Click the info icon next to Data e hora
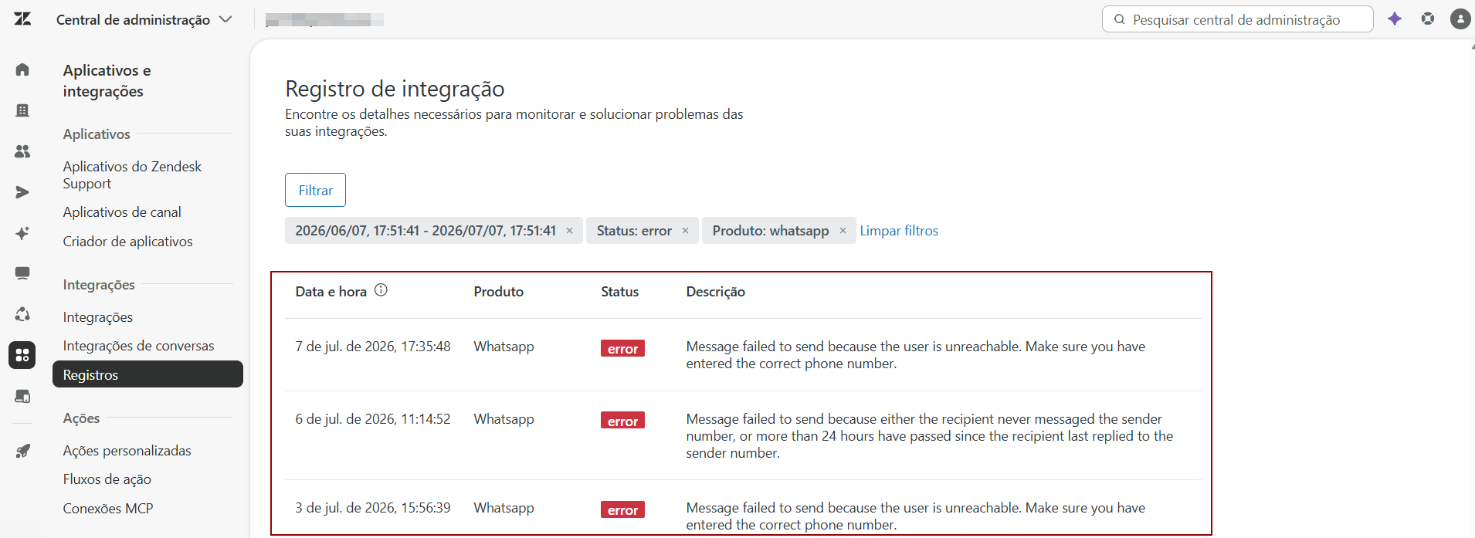Image resolution: width=1475 pixels, height=538 pixels. coord(381,290)
